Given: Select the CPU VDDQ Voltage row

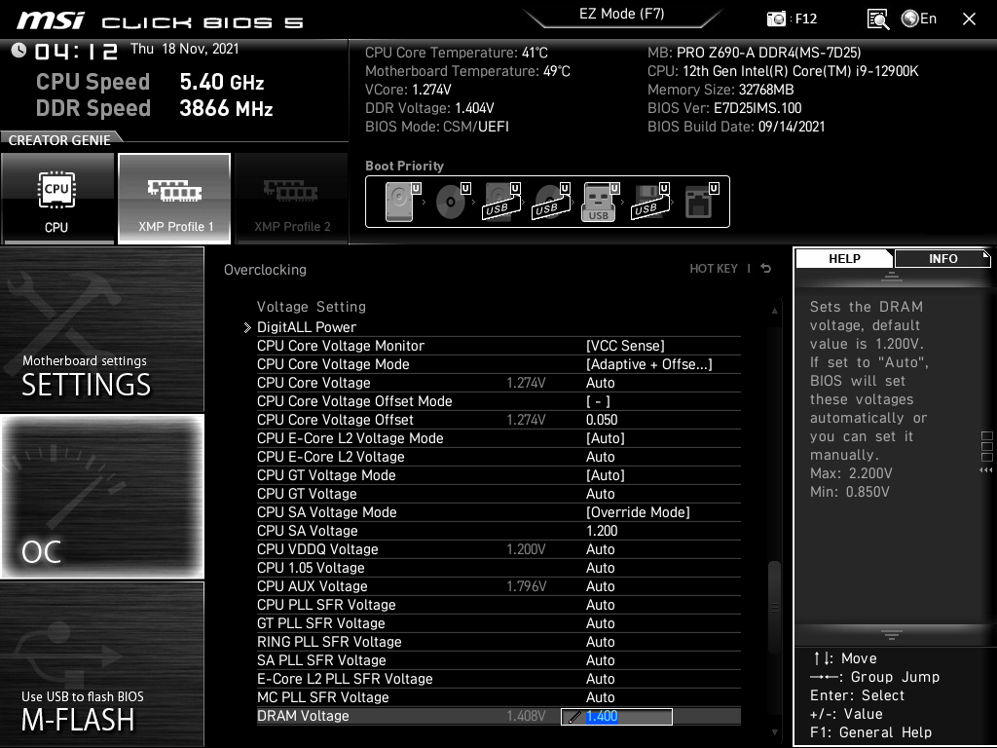Looking at the screenshot, I should pos(498,549).
